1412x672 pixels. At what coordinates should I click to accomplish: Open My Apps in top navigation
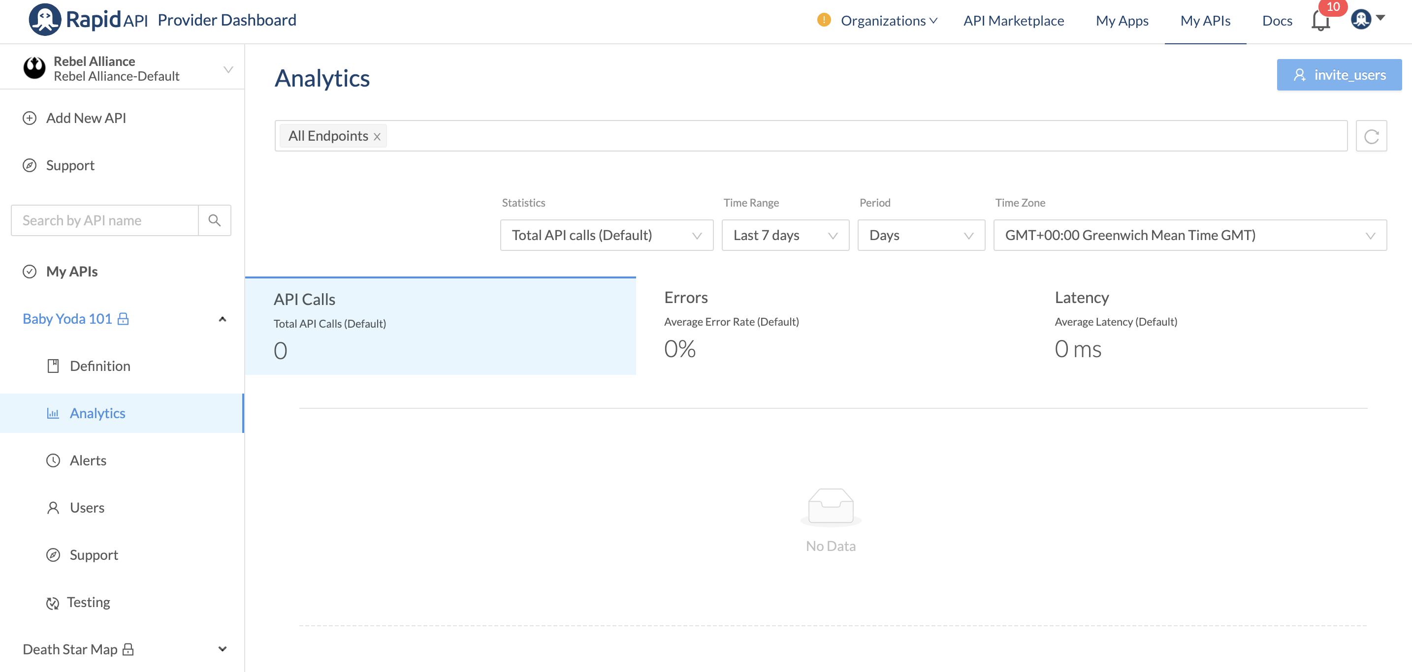(x=1122, y=21)
